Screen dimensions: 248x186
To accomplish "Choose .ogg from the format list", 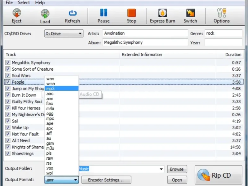I will point(62,113).
